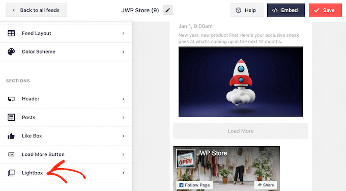
Task: Open the Feed Layout menu item
Action: click(x=66, y=33)
